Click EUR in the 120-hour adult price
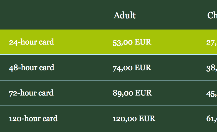 pyautogui.click(x=147, y=119)
